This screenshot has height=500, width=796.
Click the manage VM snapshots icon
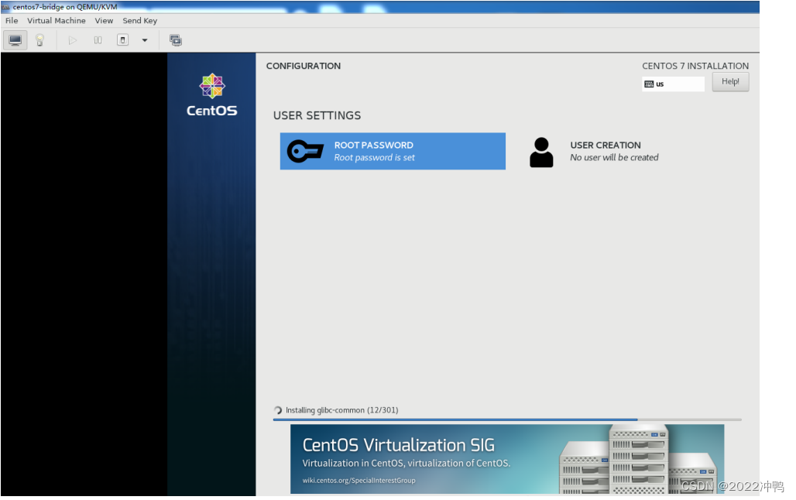[x=176, y=40]
